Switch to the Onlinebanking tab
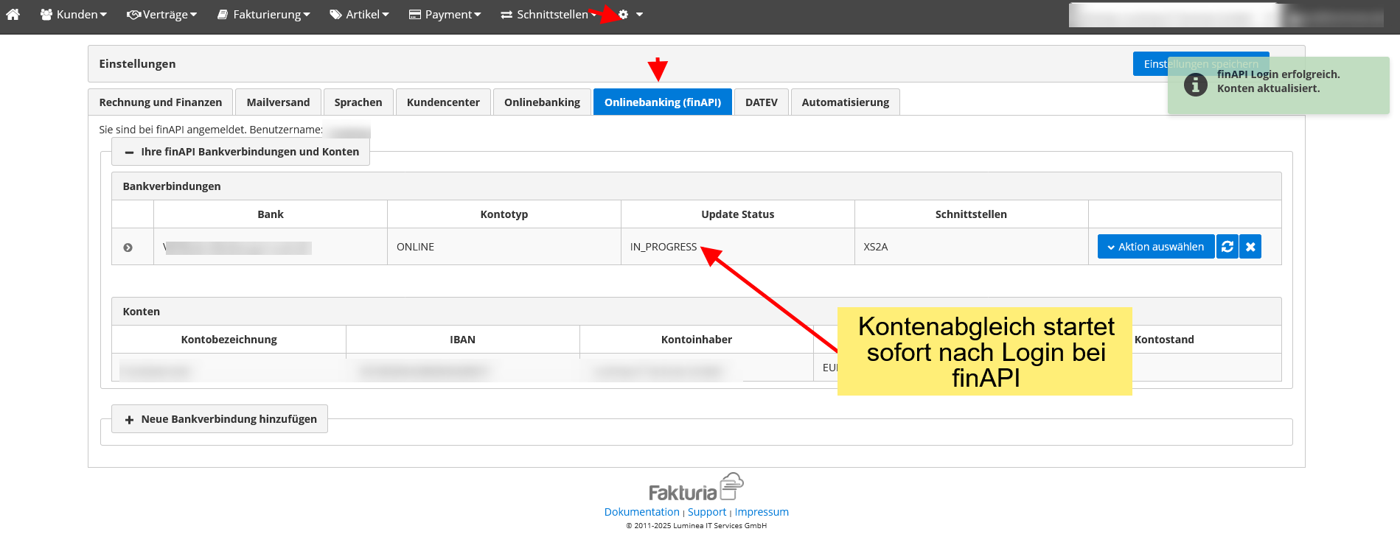The width and height of the screenshot is (1400, 537). pyautogui.click(x=542, y=102)
